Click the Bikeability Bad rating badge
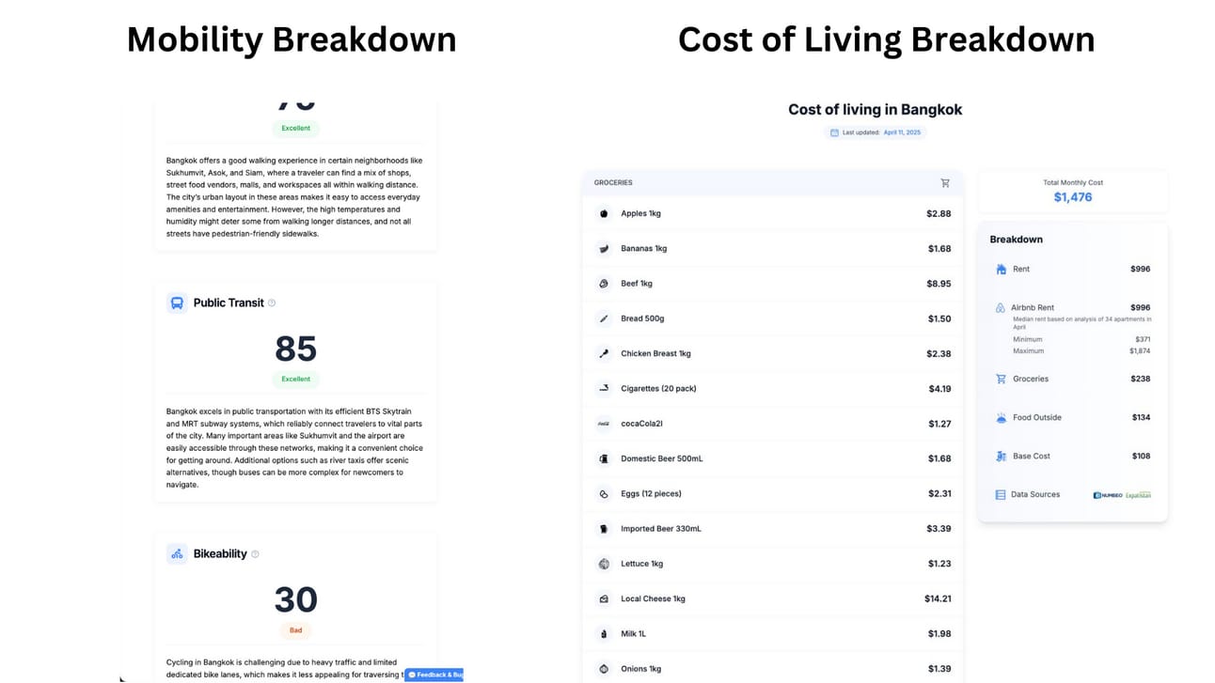This screenshot has width=1215, height=683. pyautogui.click(x=295, y=630)
